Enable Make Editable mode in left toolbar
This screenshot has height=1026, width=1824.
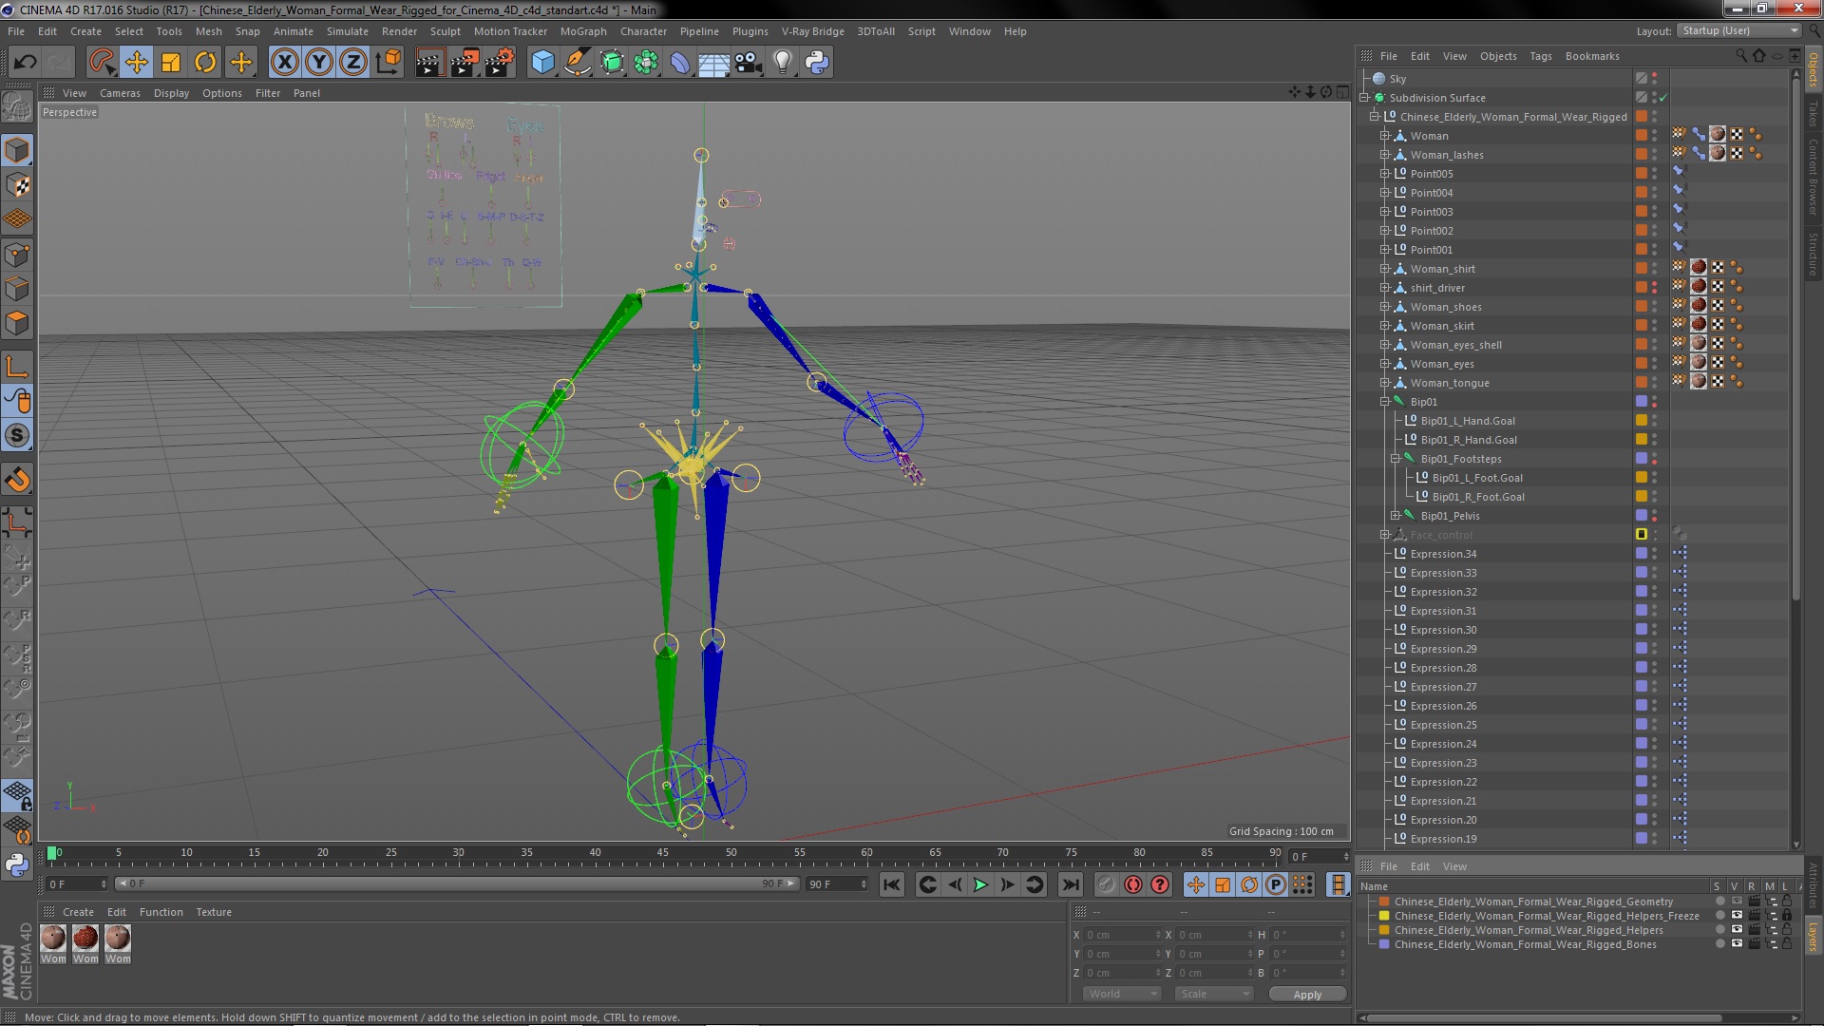point(17,106)
